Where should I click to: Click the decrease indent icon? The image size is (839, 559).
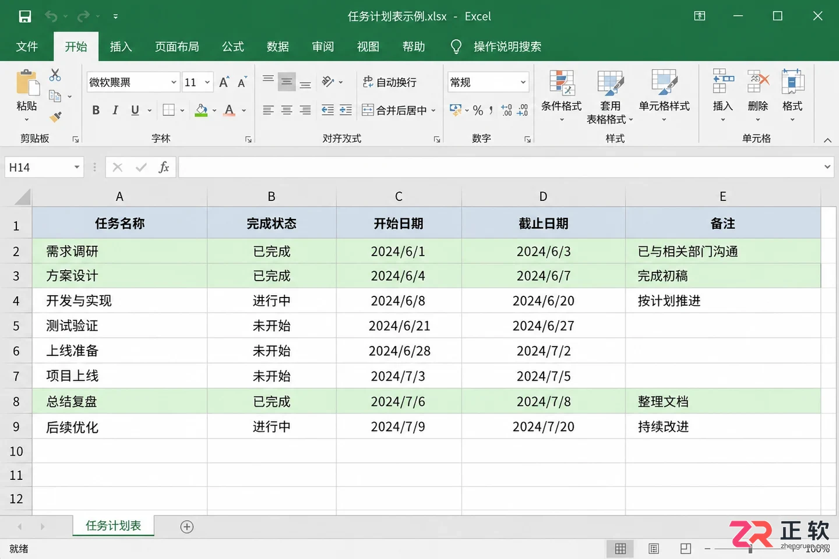click(x=328, y=110)
